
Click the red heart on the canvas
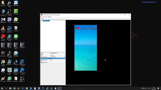78,28
